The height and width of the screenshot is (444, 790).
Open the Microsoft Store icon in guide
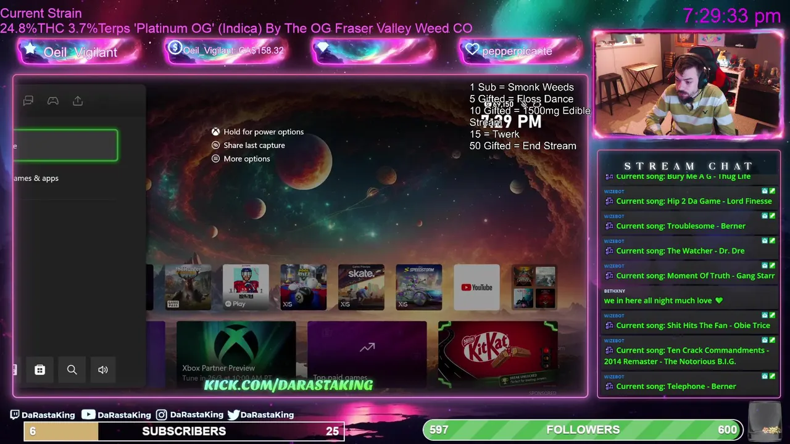point(39,370)
